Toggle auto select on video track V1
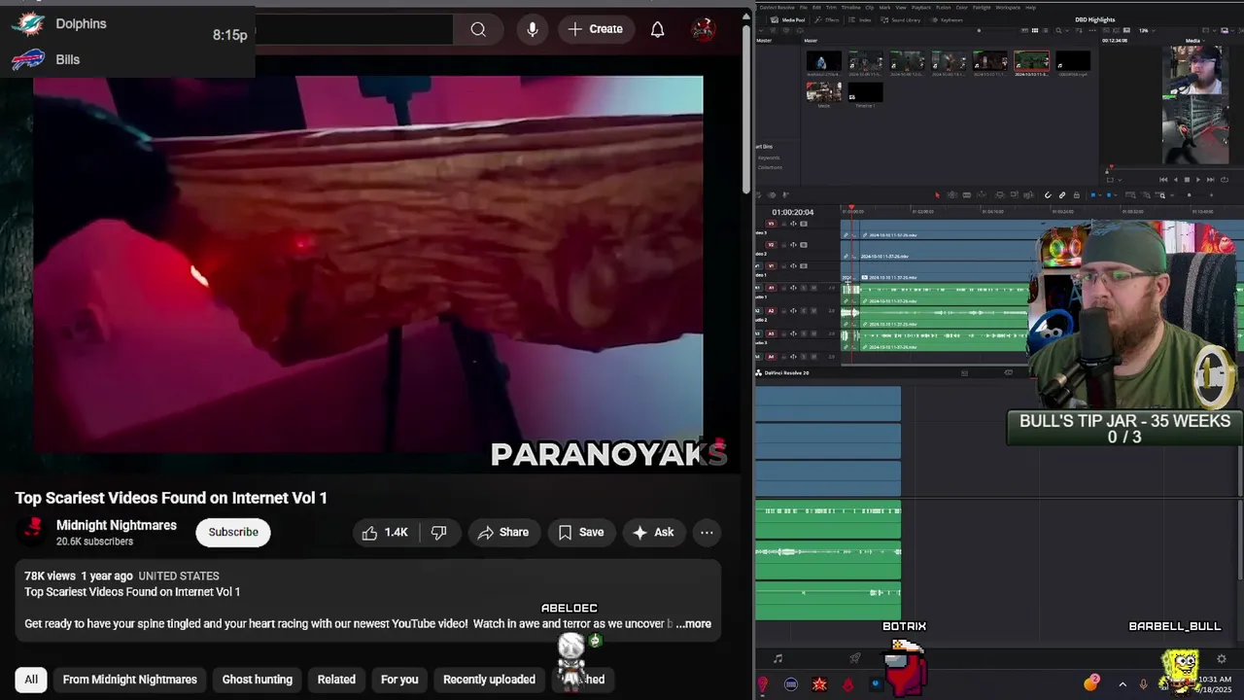 tap(793, 266)
